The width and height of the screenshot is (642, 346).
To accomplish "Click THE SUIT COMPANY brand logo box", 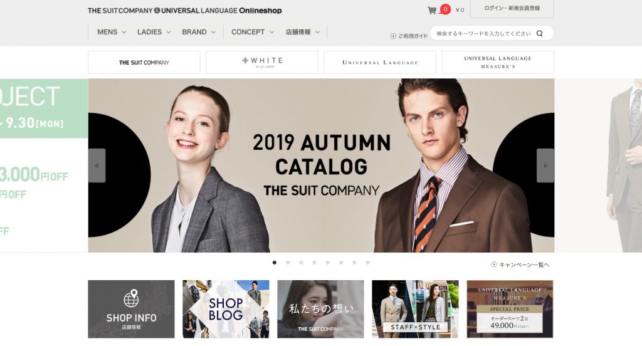I will (144, 62).
